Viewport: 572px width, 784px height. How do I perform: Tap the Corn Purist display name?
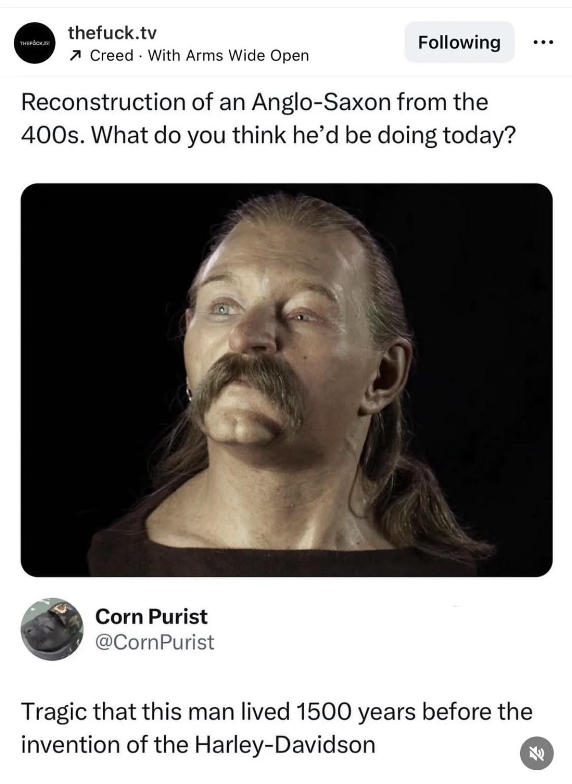151,616
